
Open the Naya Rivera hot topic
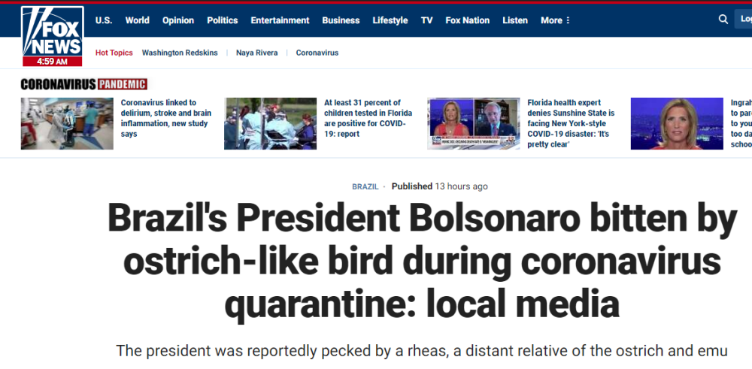(256, 53)
